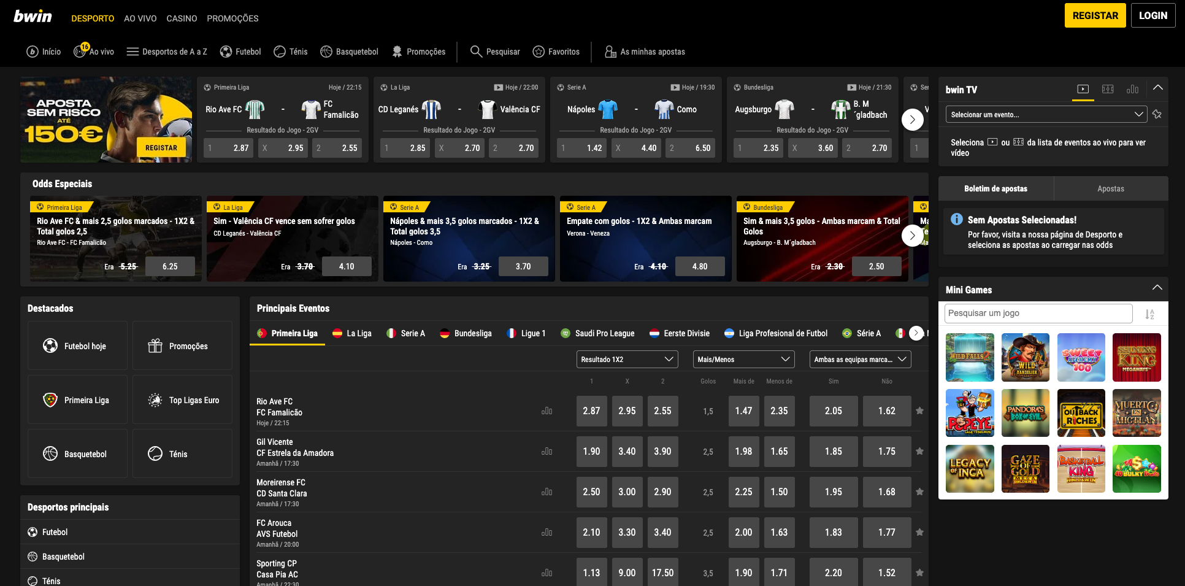Open CASINO top menu
Image resolution: width=1185 pixels, height=586 pixels.
tap(182, 18)
